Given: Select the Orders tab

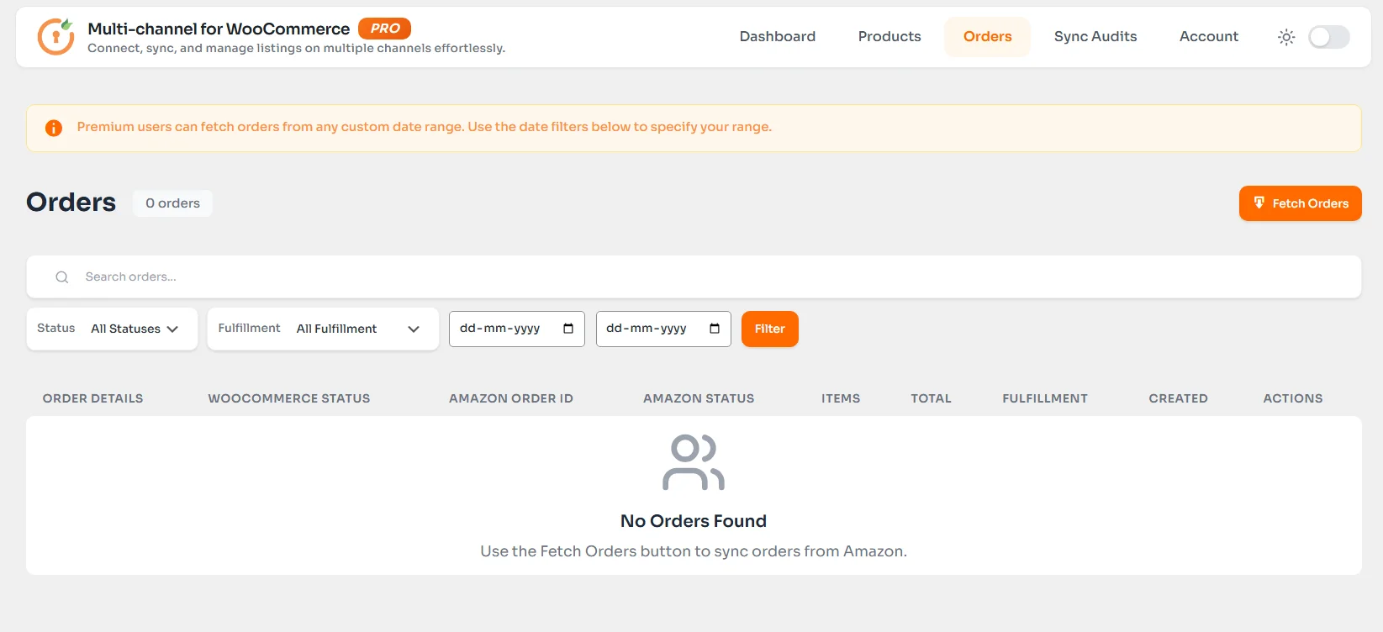Looking at the screenshot, I should 988,37.
